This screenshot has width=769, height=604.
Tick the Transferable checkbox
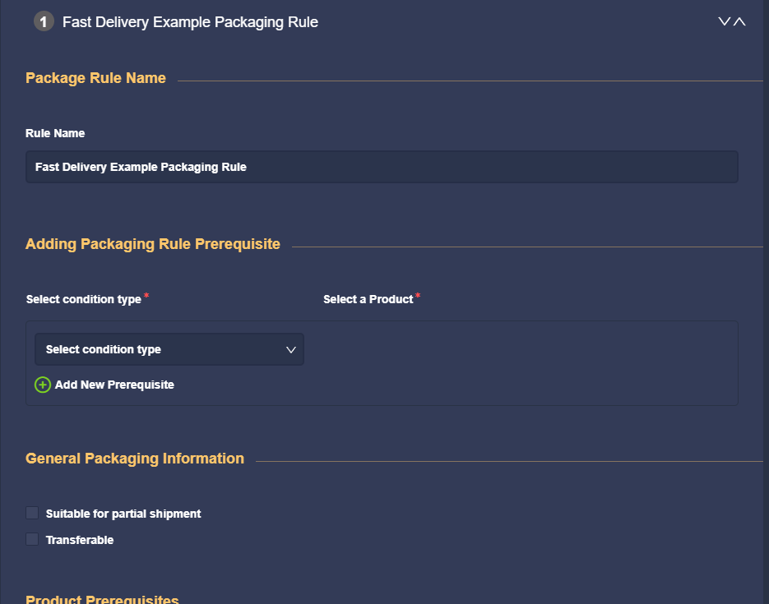32,539
